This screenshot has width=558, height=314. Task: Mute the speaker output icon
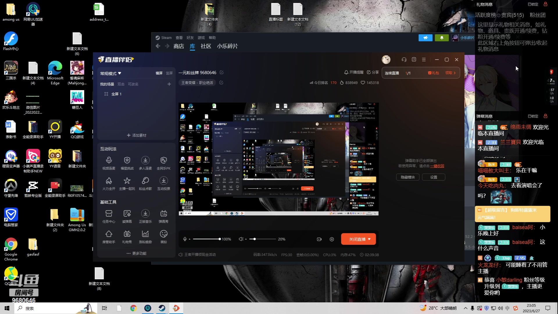241,239
